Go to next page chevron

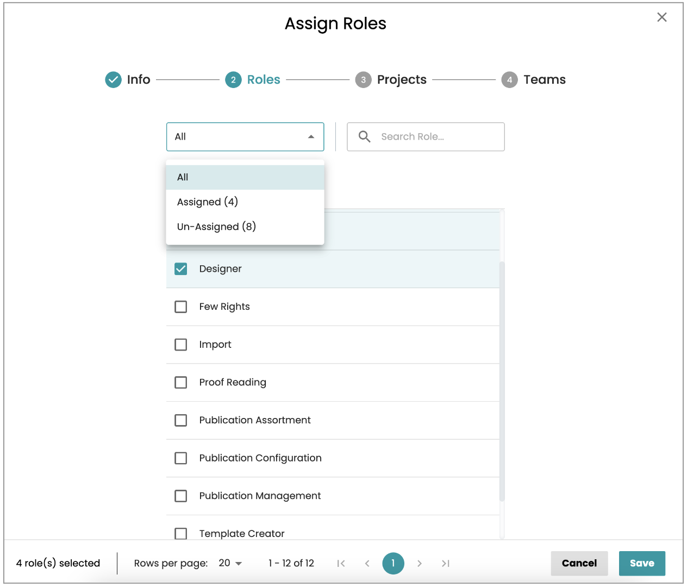pos(419,563)
